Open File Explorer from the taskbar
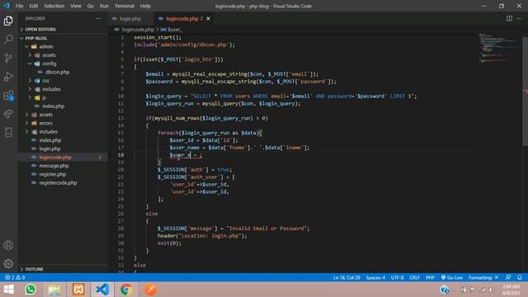This screenshot has width=528, height=297. click(54, 290)
